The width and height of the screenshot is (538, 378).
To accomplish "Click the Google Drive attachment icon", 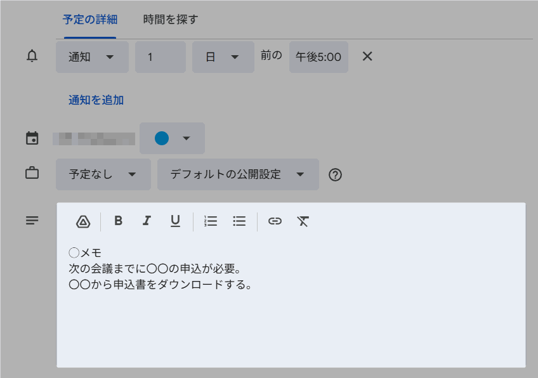I will [x=83, y=221].
